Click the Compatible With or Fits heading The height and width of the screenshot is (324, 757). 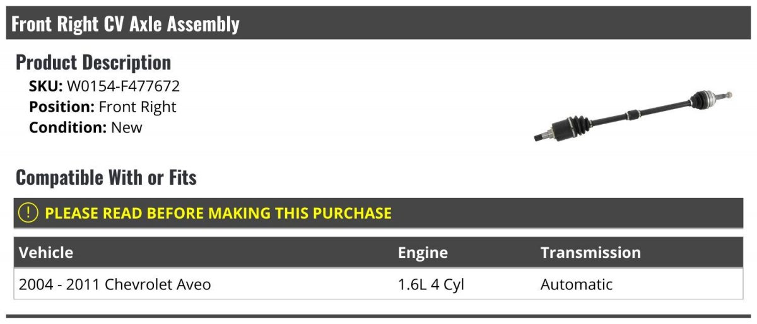[106, 177]
